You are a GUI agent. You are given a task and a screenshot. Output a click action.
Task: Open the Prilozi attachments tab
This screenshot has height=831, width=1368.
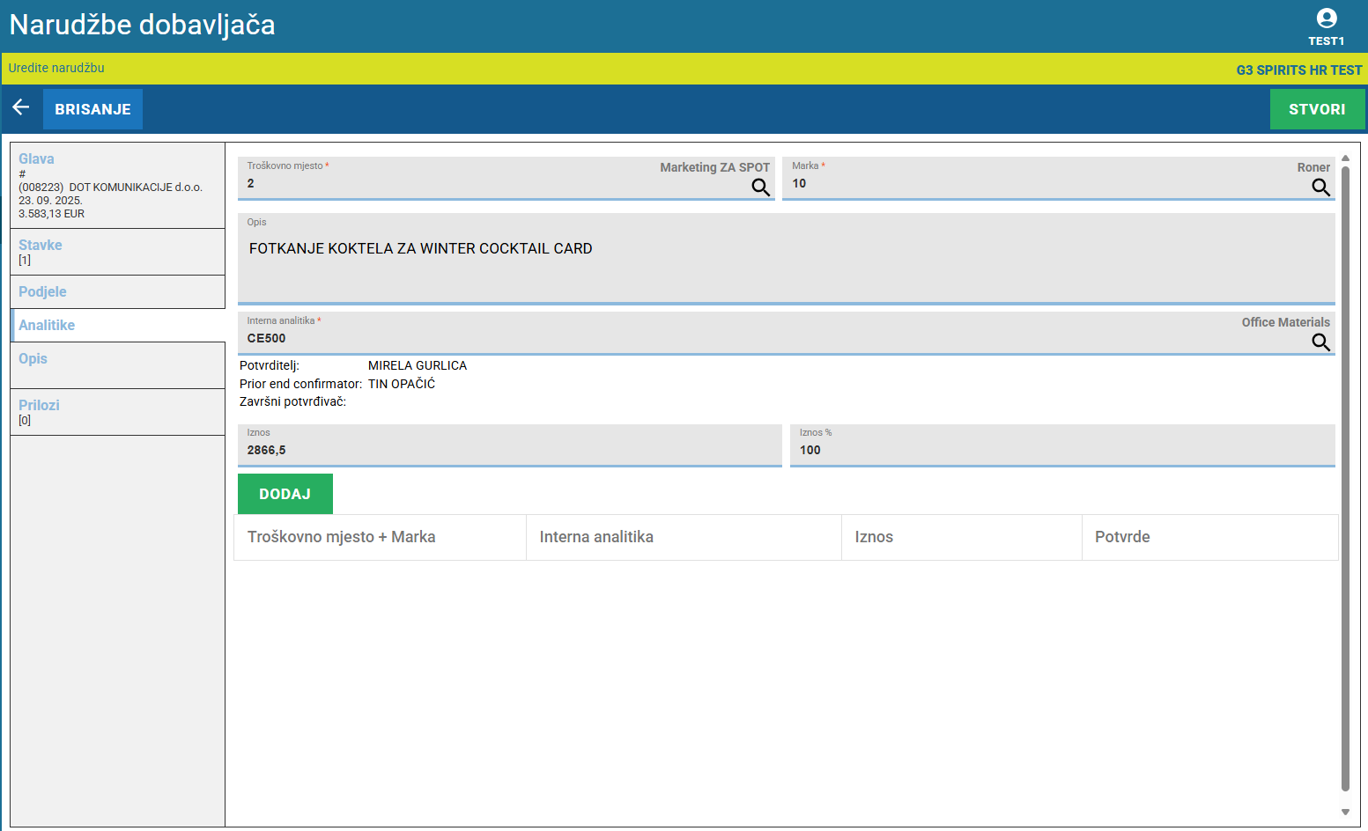[40, 406]
